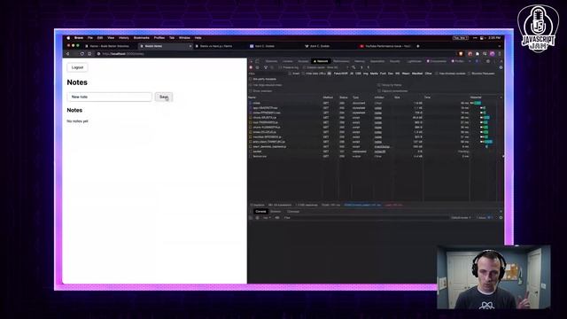This screenshot has height=319, width=567.
Task: Clear console icon in drawer toolbar
Action: (258, 218)
